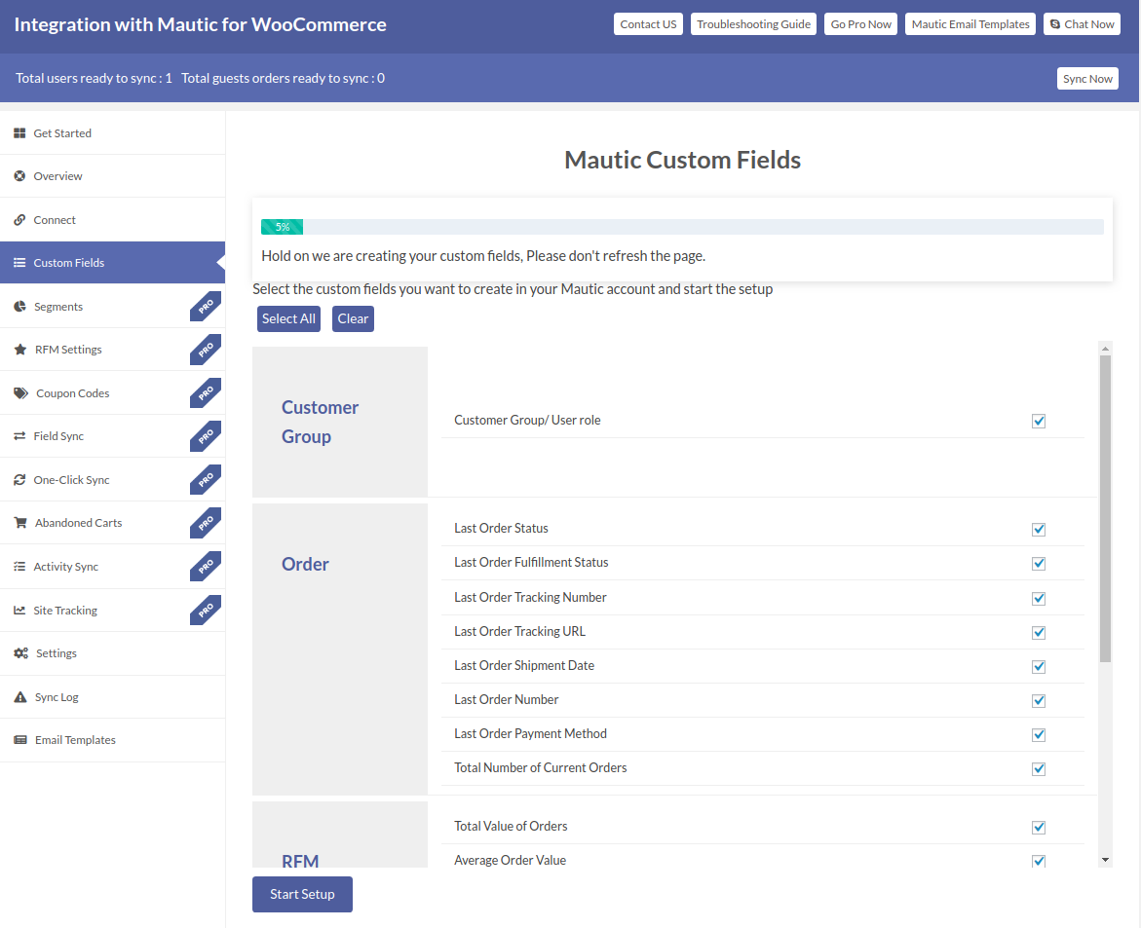1141x928 pixels.
Task: Click the Chat Now button
Action: [x=1082, y=24]
